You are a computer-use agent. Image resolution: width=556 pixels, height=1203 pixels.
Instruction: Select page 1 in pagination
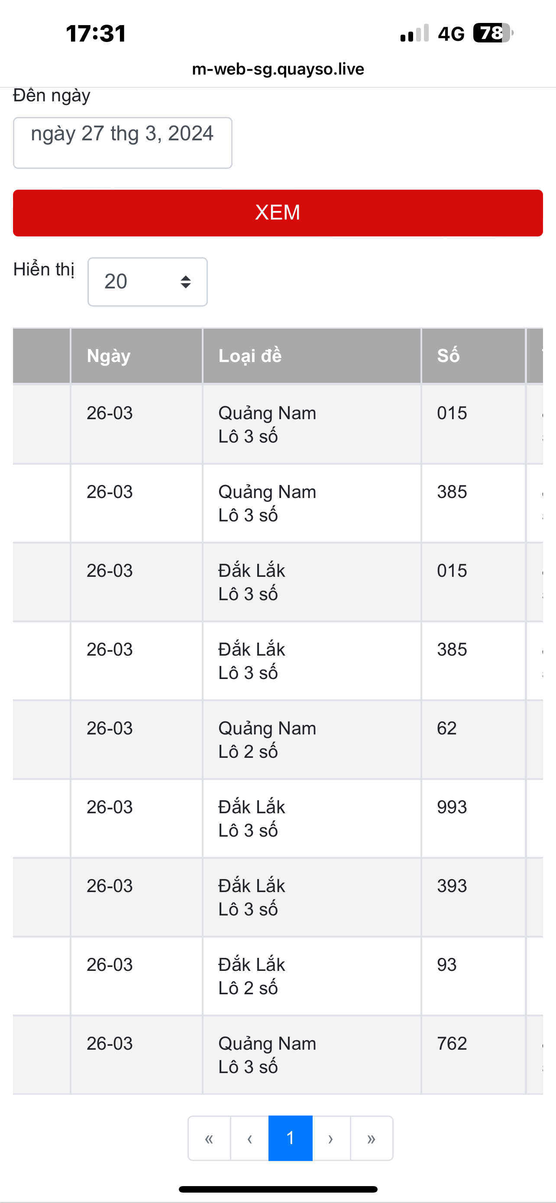tap(291, 1138)
